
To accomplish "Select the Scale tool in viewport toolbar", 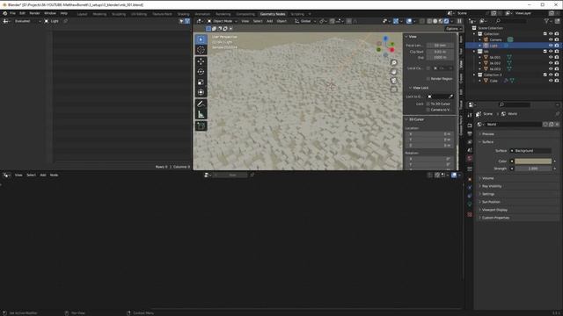I will pyautogui.click(x=201, y=82).
